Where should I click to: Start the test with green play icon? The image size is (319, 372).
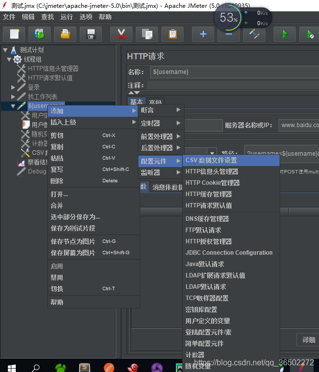(x=285, y=34)
